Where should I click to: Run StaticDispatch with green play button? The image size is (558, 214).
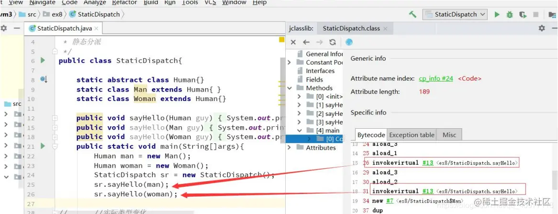coord(497,14)
